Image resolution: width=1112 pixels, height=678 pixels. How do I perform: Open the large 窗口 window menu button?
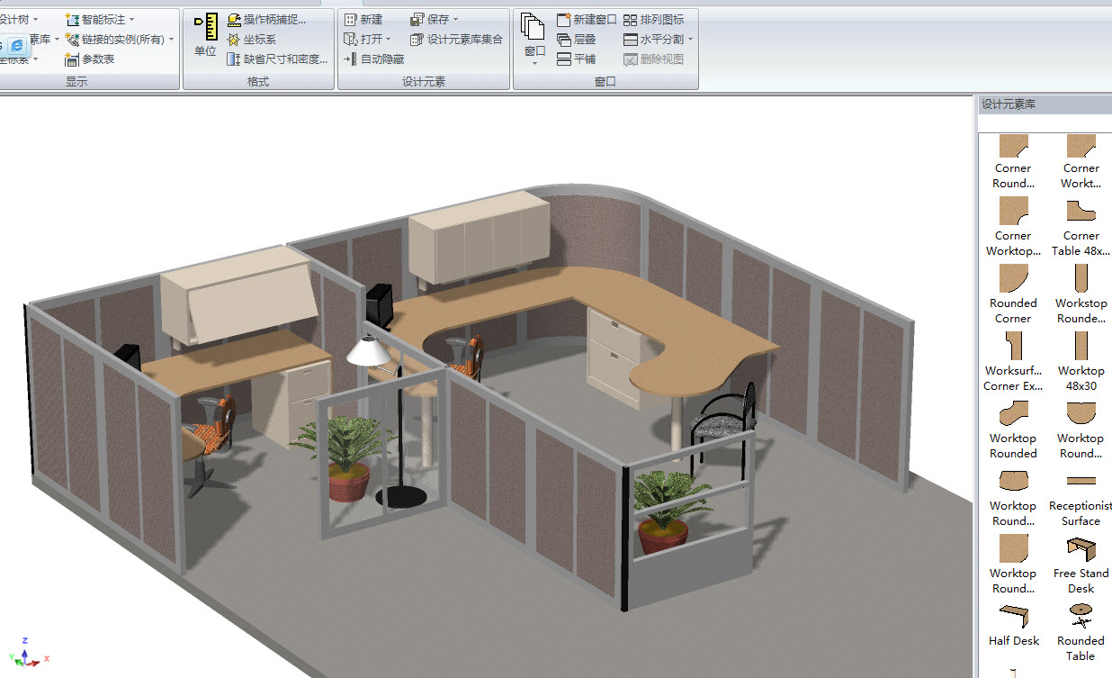click(x=534, y=41)
